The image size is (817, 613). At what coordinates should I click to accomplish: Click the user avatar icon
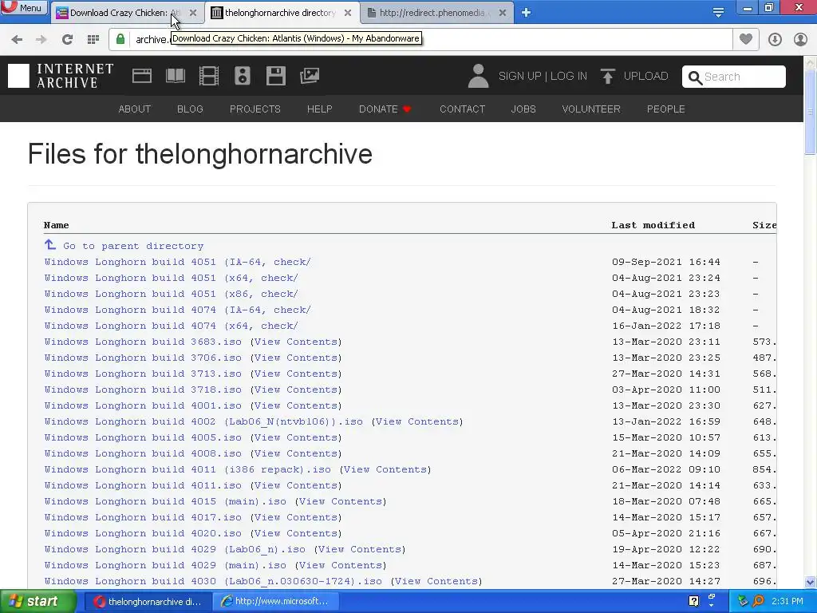pyautogui.click(x=479, y=76)
